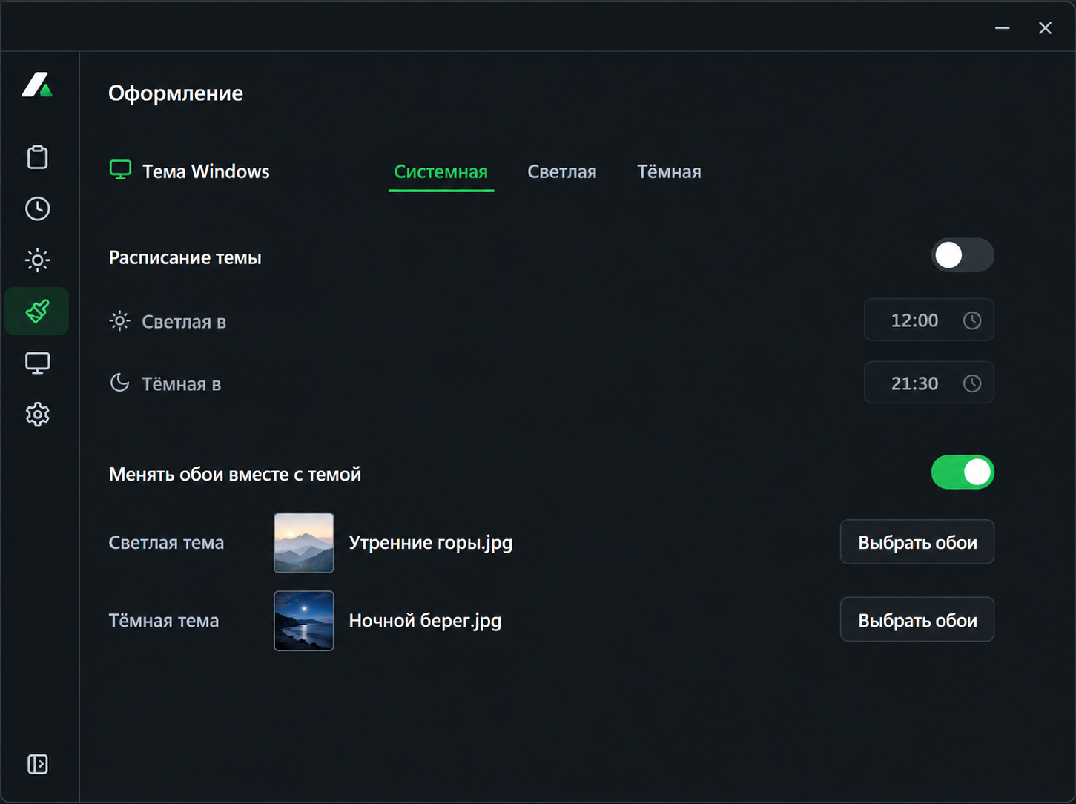
Task: Enable the Расписание темы toggle
Action: [963, 255]
